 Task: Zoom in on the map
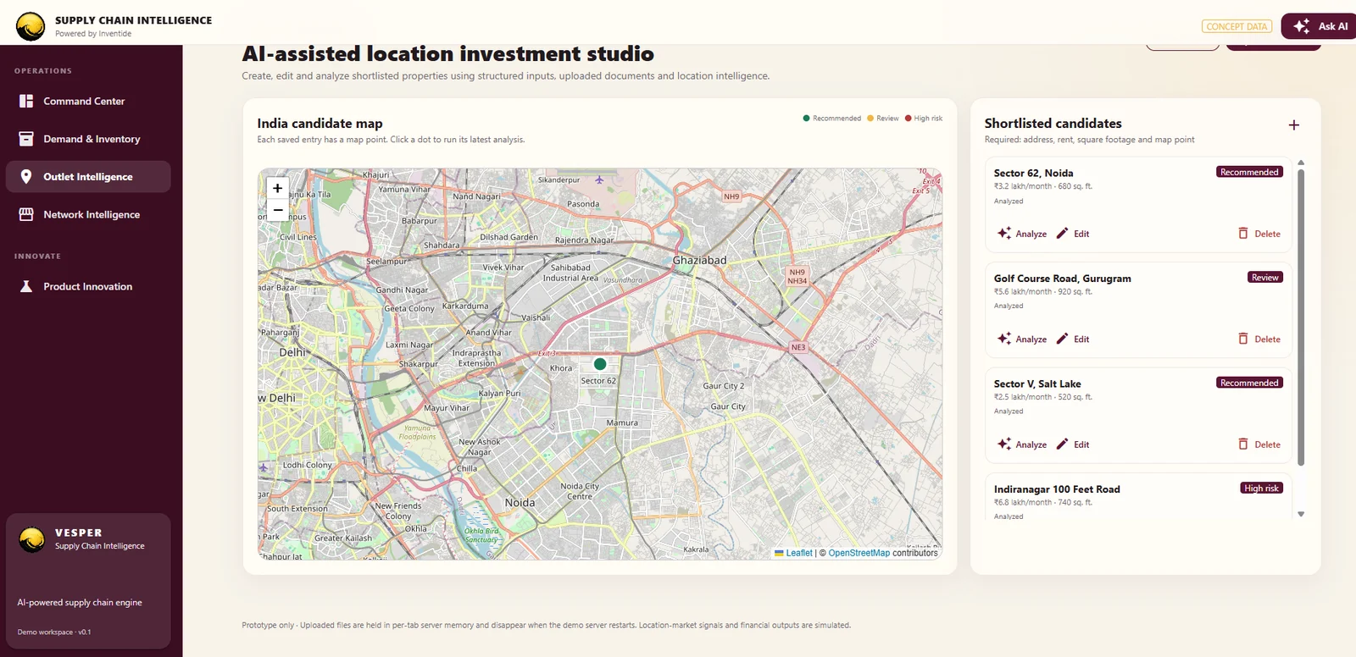point(277,188)
